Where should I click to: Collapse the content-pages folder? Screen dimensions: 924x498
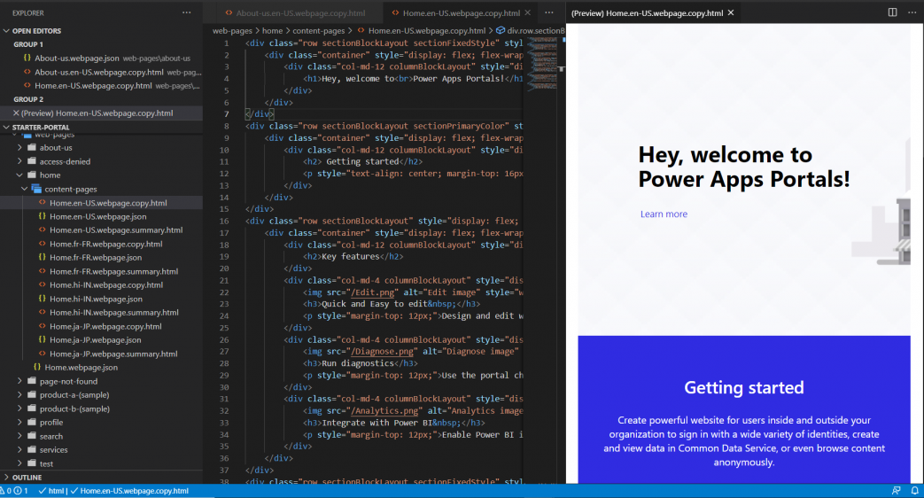[24, 189]
